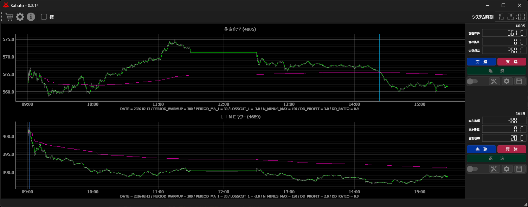Click the 4005 code label in side panel
528x207 pixels.
tap(520, 26)
